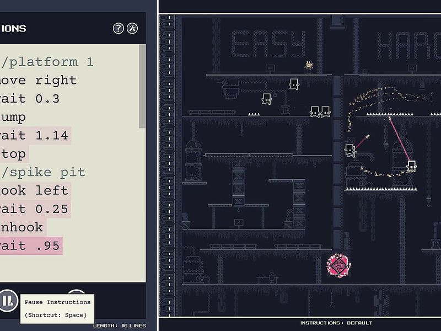Screen dimensions: 441x331
Task: Click the pink diamond goal portal
Action: (338, 266)
